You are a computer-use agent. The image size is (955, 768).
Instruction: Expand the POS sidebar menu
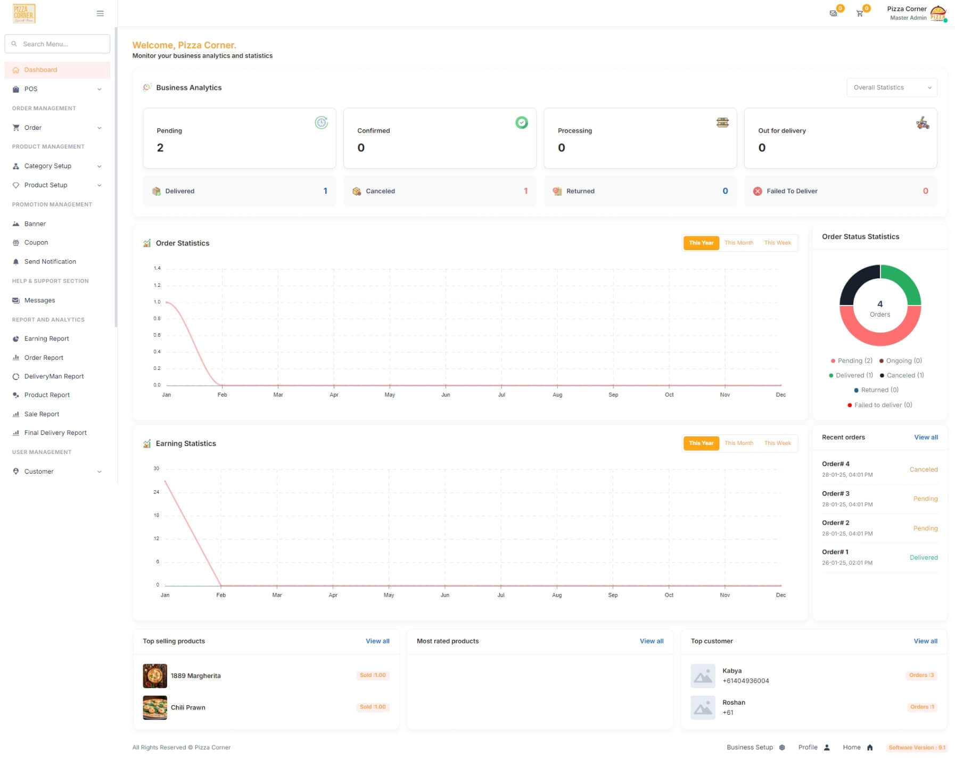pyautogui.click(x=57, y=89)
